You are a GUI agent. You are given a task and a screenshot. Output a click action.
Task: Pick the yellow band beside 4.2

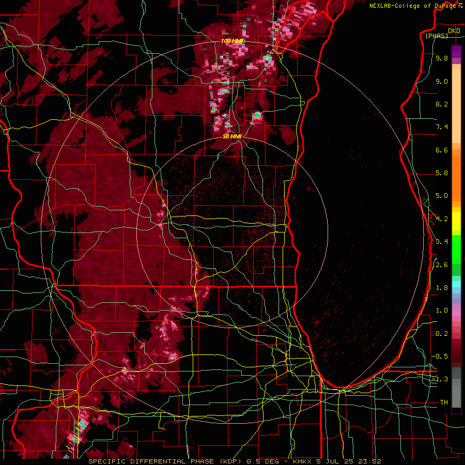click(456, 221)
